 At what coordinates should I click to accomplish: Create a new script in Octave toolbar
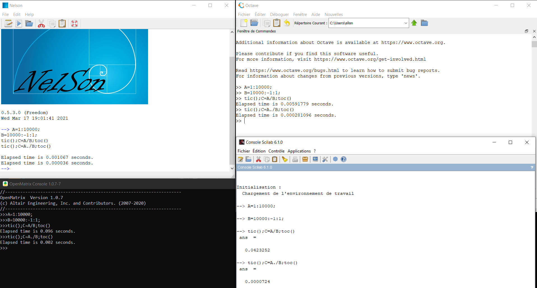[244, 23]
